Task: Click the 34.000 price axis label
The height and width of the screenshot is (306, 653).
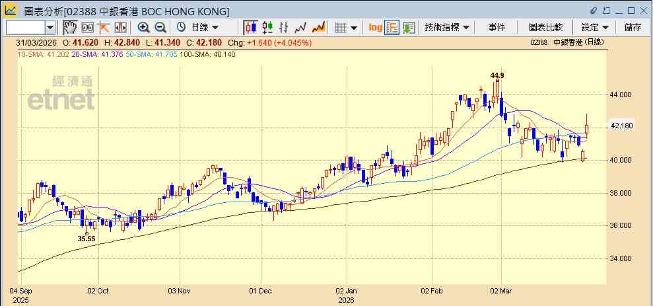Action: pyautogui.click(x=621, y=258)
